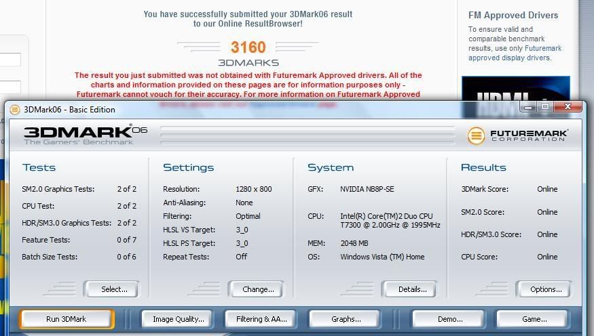Click the System section heading
This screenshot has width=594, height=336.
tap(331, 167)
